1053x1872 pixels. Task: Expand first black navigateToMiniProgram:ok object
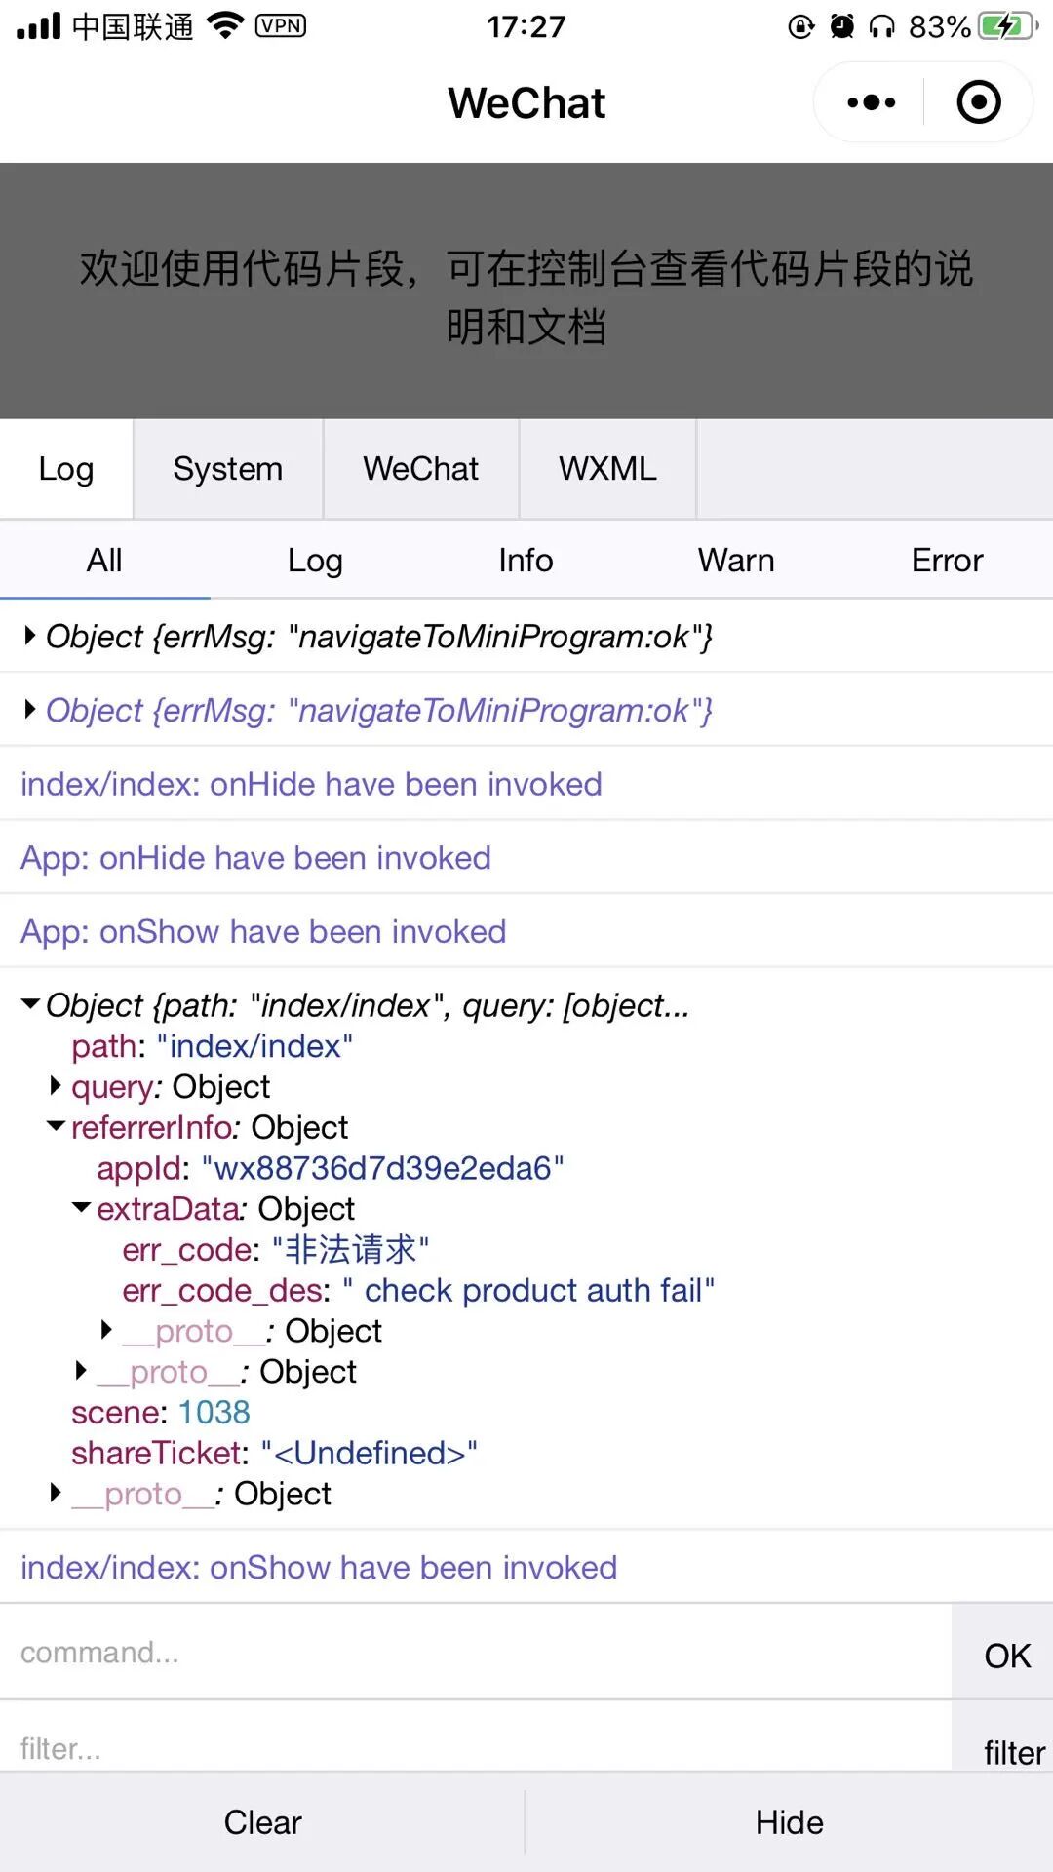(x=30, y=636)
